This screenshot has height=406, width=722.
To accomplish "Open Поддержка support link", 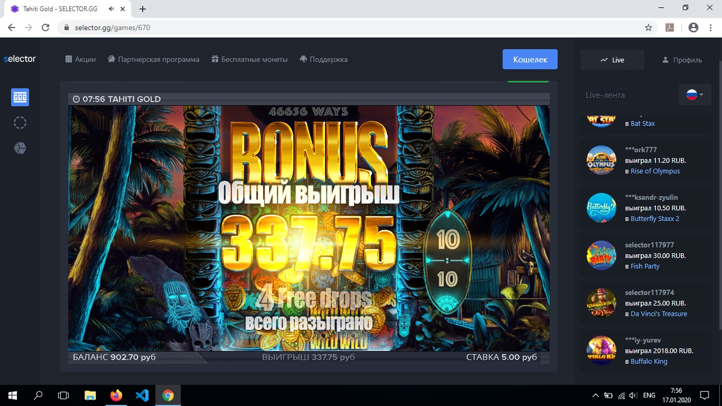I will (x=323, y=59).
